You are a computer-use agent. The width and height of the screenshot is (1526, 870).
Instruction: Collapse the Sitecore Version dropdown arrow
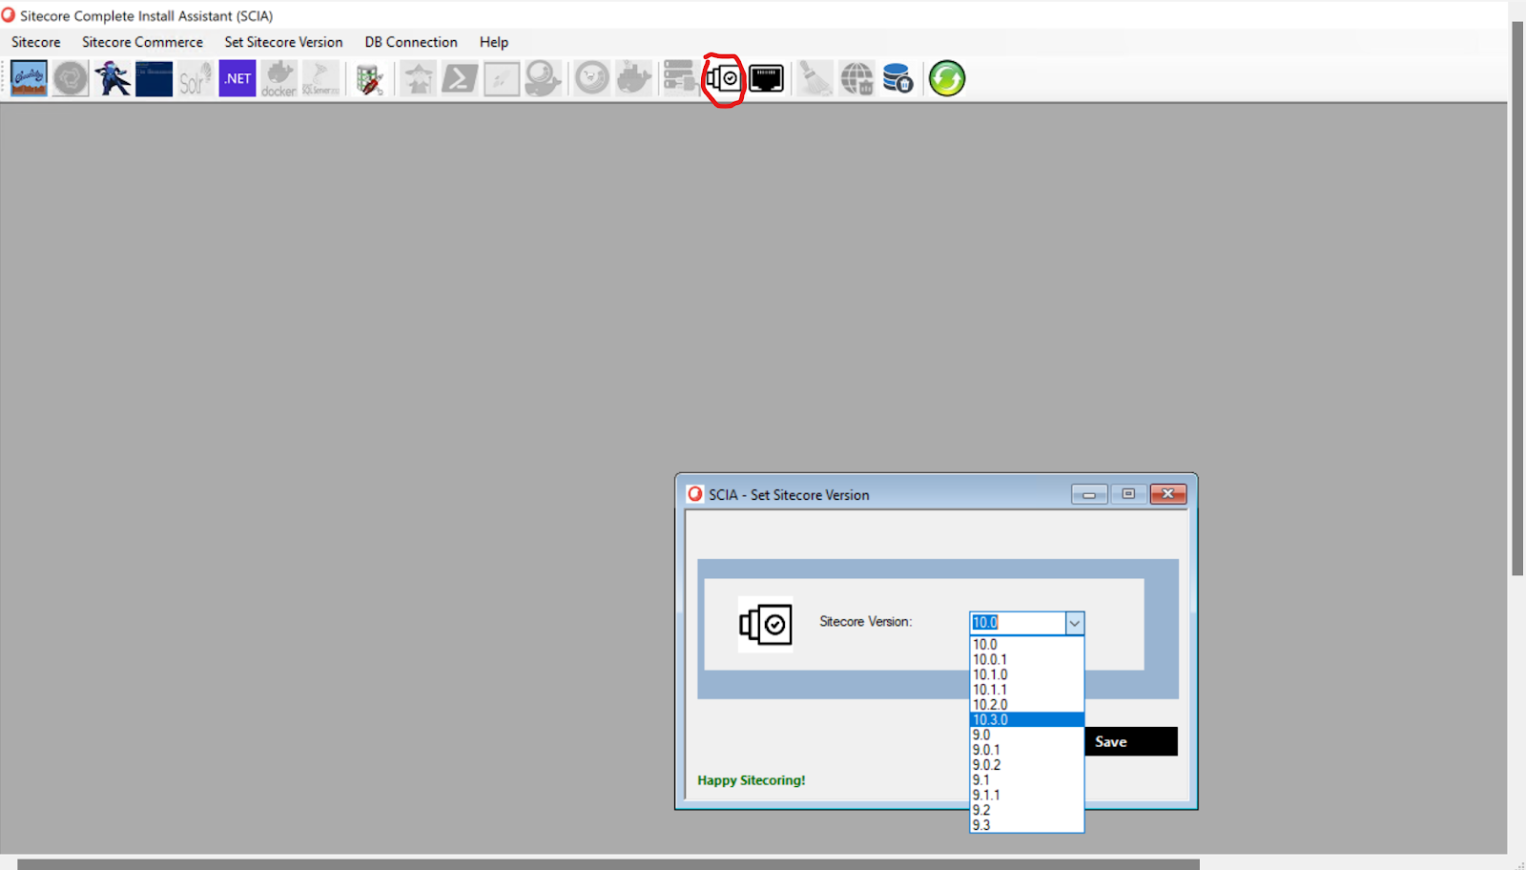(1074, 623)
